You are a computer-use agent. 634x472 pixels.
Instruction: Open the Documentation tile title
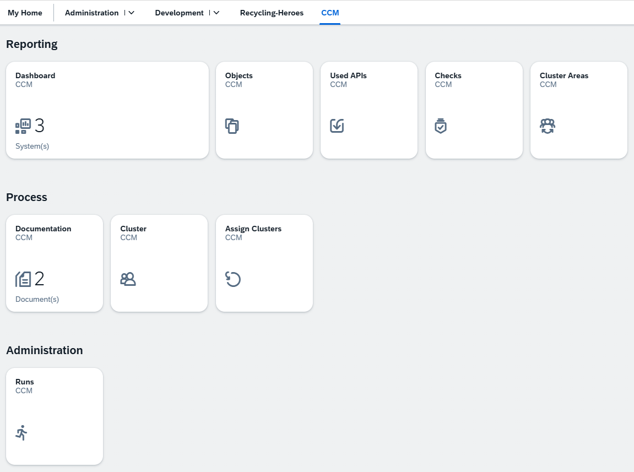click(x=44, y=229)
